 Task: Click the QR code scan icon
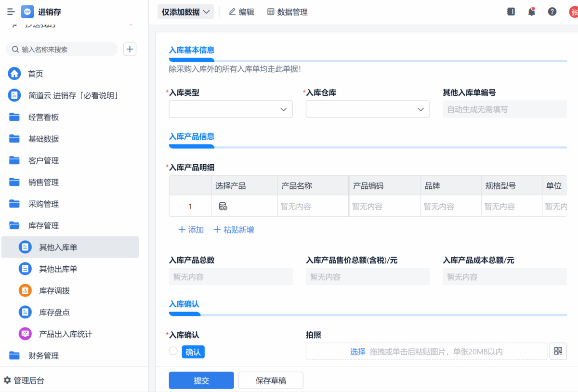(558, 351)
